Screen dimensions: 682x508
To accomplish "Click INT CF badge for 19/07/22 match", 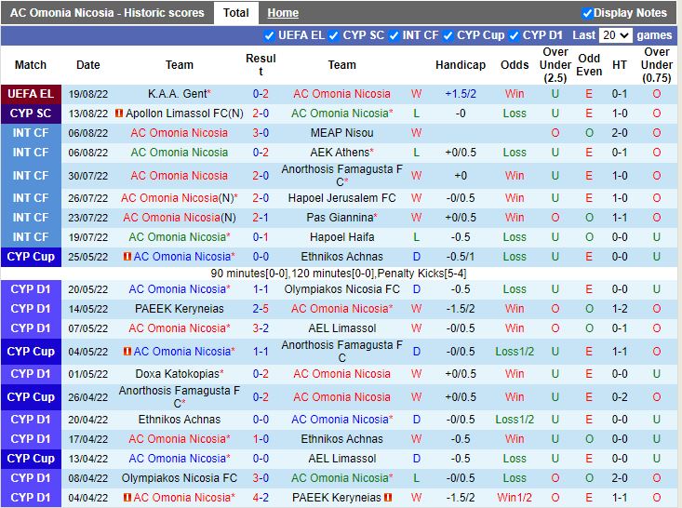I will click(31, 237).
